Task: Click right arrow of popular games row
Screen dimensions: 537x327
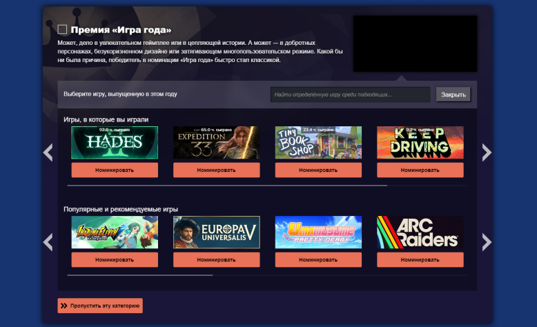Action: [487, 242]
